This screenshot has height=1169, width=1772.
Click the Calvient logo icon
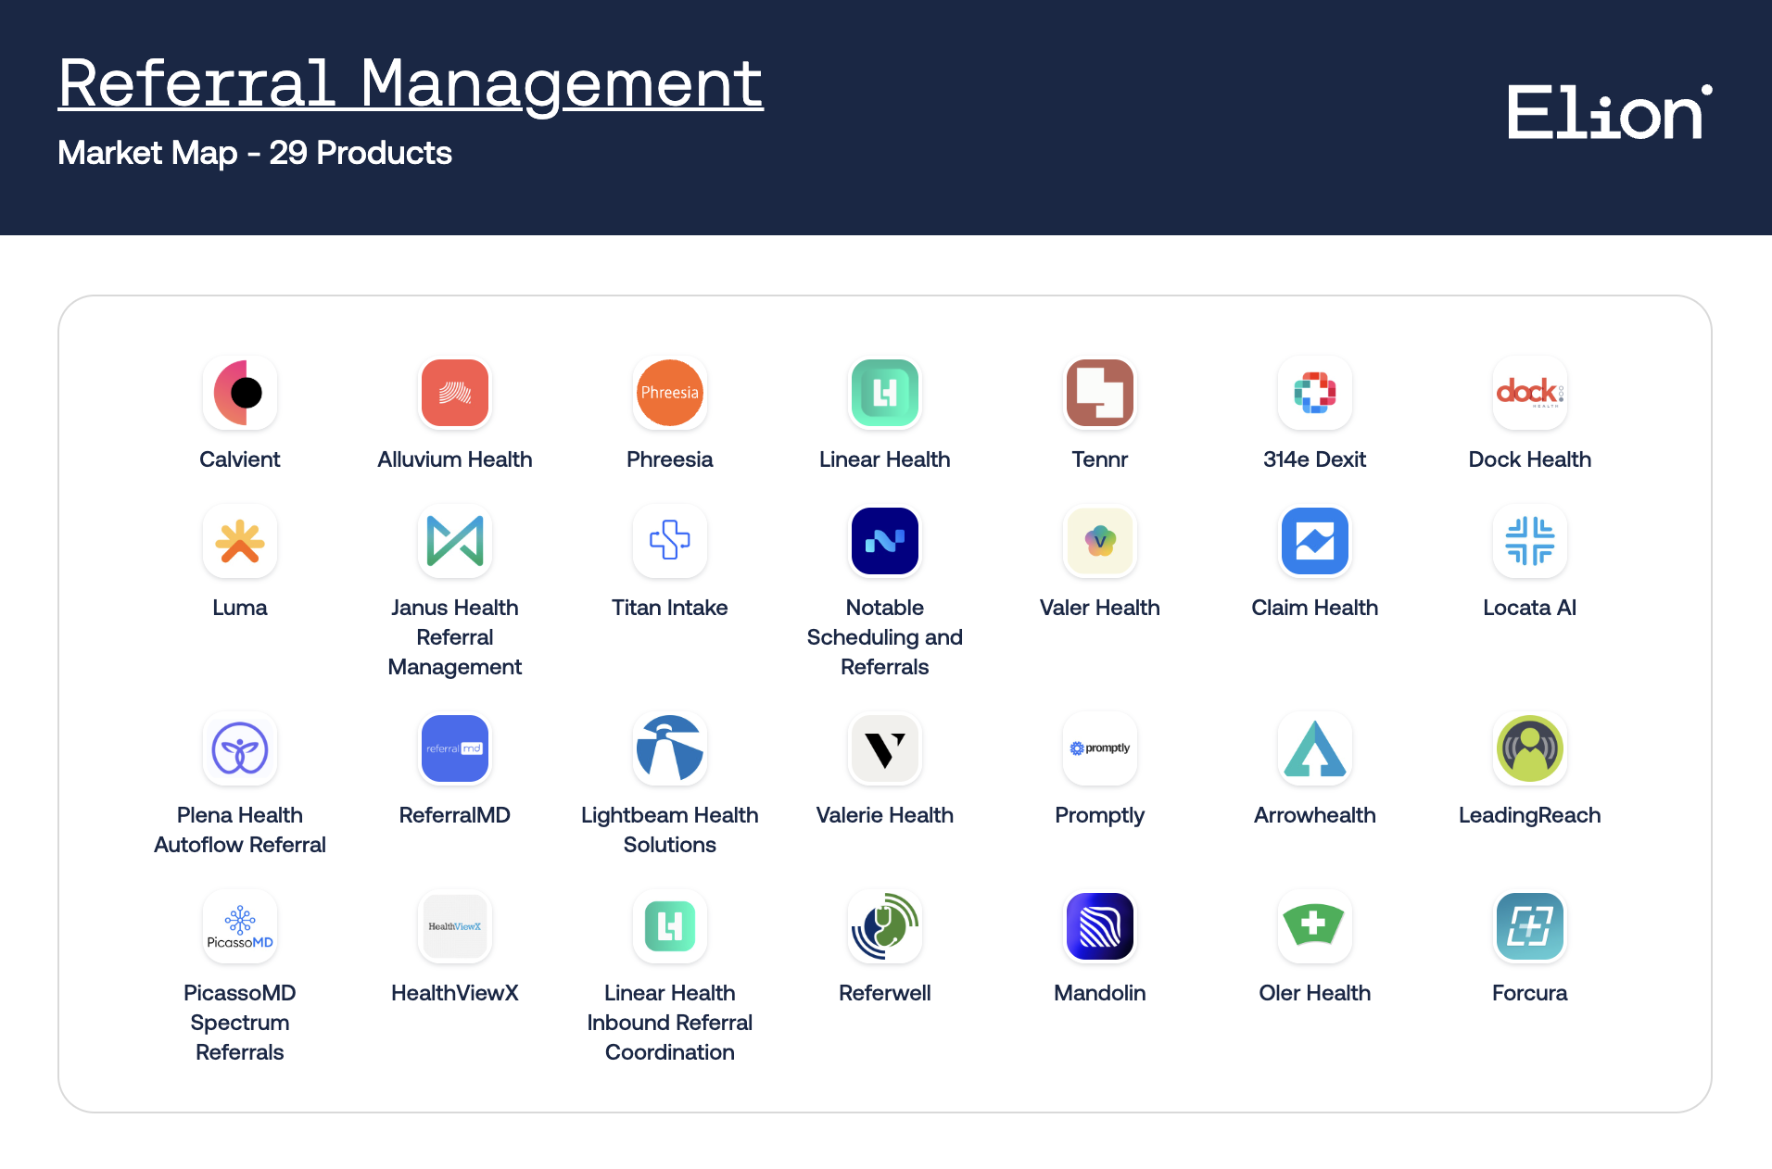point(240,393)
